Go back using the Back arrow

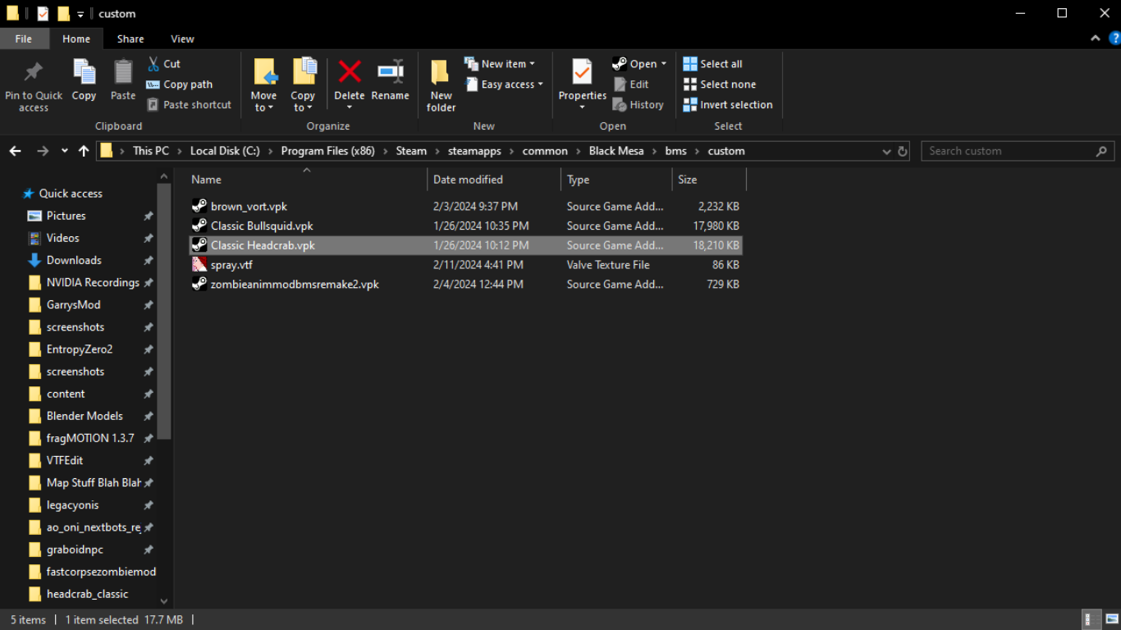pos(15,151)
